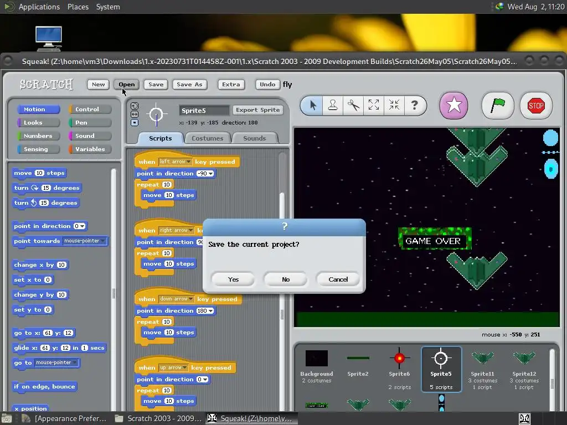Select Sprite6 red target in sprite list

pyautogui.click(x=399, y=369)
